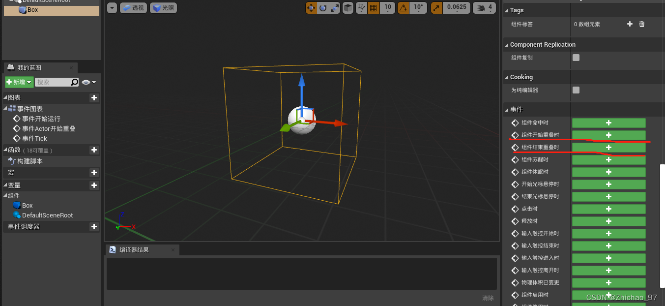Select 事件Actor开始重叠 event
Image resolution: width=665 pixels, height=306 pixels.
pos(44,128)
